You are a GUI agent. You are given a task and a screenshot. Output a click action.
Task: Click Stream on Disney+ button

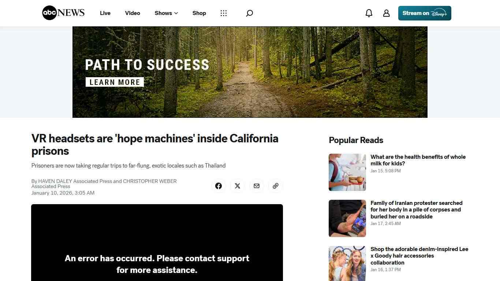pyautogui.click(x=425, y=13)
